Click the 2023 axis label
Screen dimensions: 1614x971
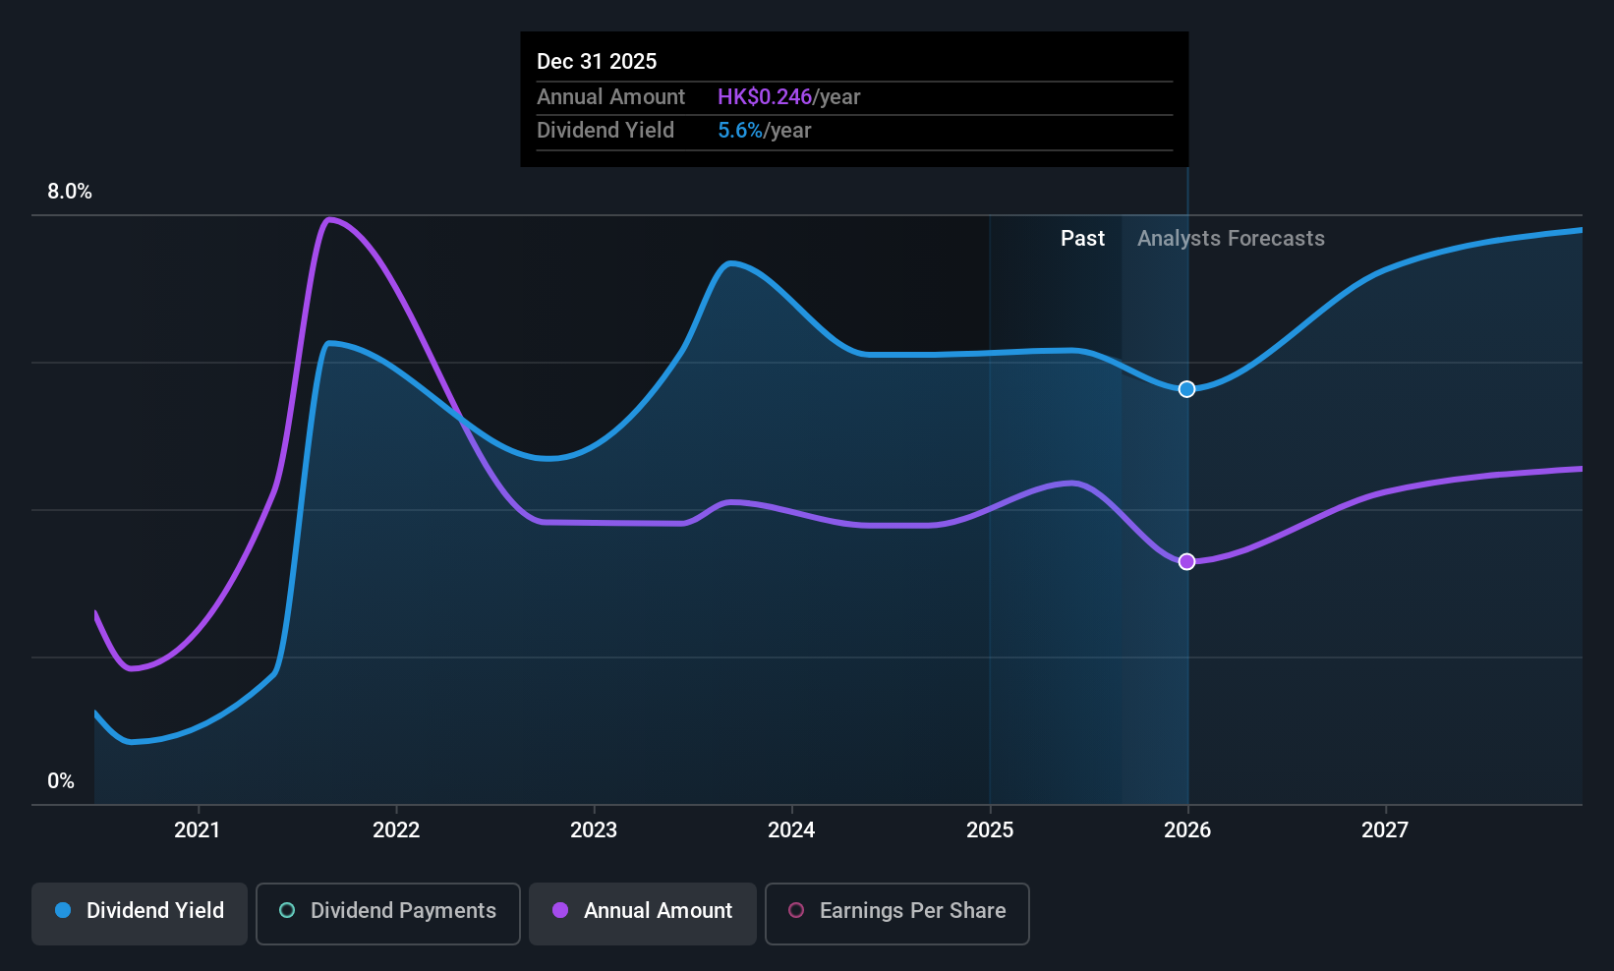tap(594, 830)
